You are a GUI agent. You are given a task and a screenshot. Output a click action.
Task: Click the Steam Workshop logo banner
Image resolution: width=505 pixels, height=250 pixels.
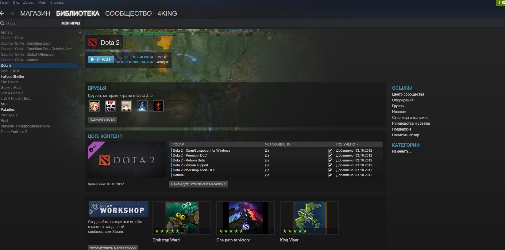pyautogui.click(x=118, y=209)
